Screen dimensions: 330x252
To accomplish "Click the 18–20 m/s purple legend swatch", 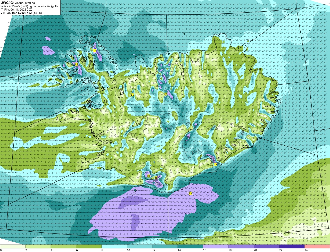I will click(x=241, y=247).
